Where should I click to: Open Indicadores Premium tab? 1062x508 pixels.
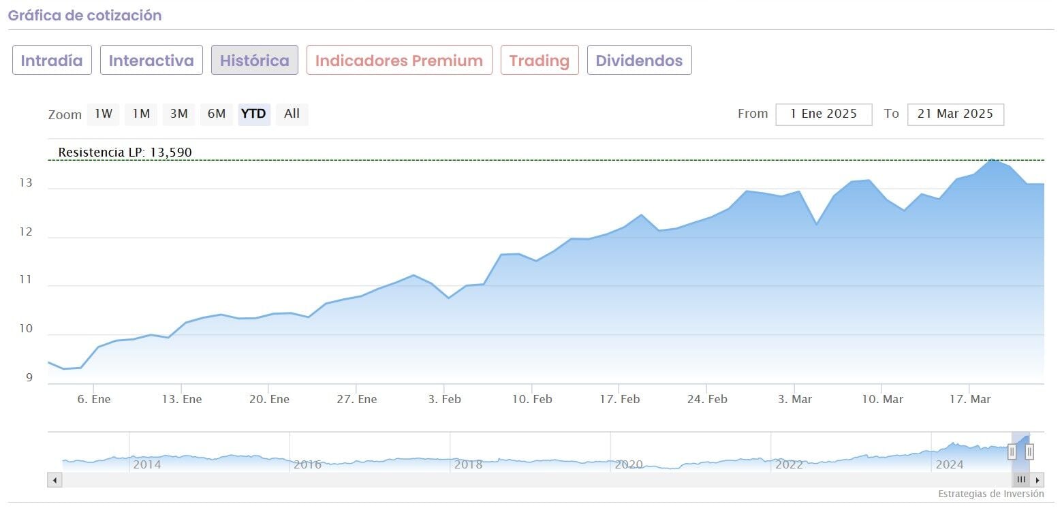coord(399,61)
